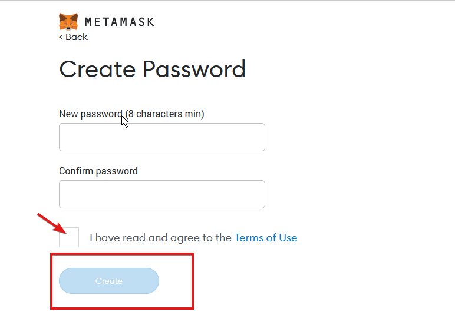Go back using the Back link
Viewport: 455px width, 325px height.
[x=73, y=37]
